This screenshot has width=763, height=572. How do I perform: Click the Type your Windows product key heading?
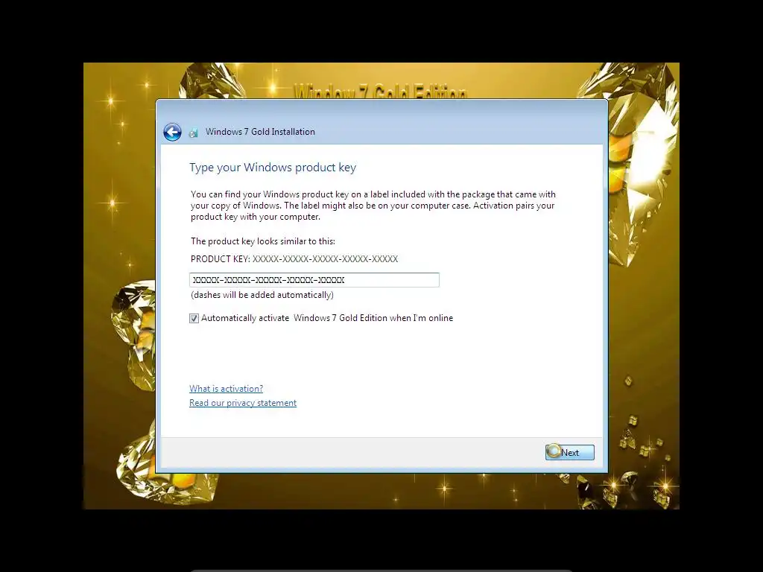273,168
